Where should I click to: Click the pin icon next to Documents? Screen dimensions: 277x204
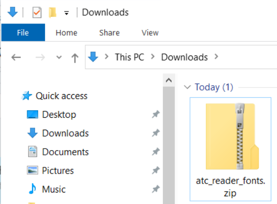pos(156,152)
